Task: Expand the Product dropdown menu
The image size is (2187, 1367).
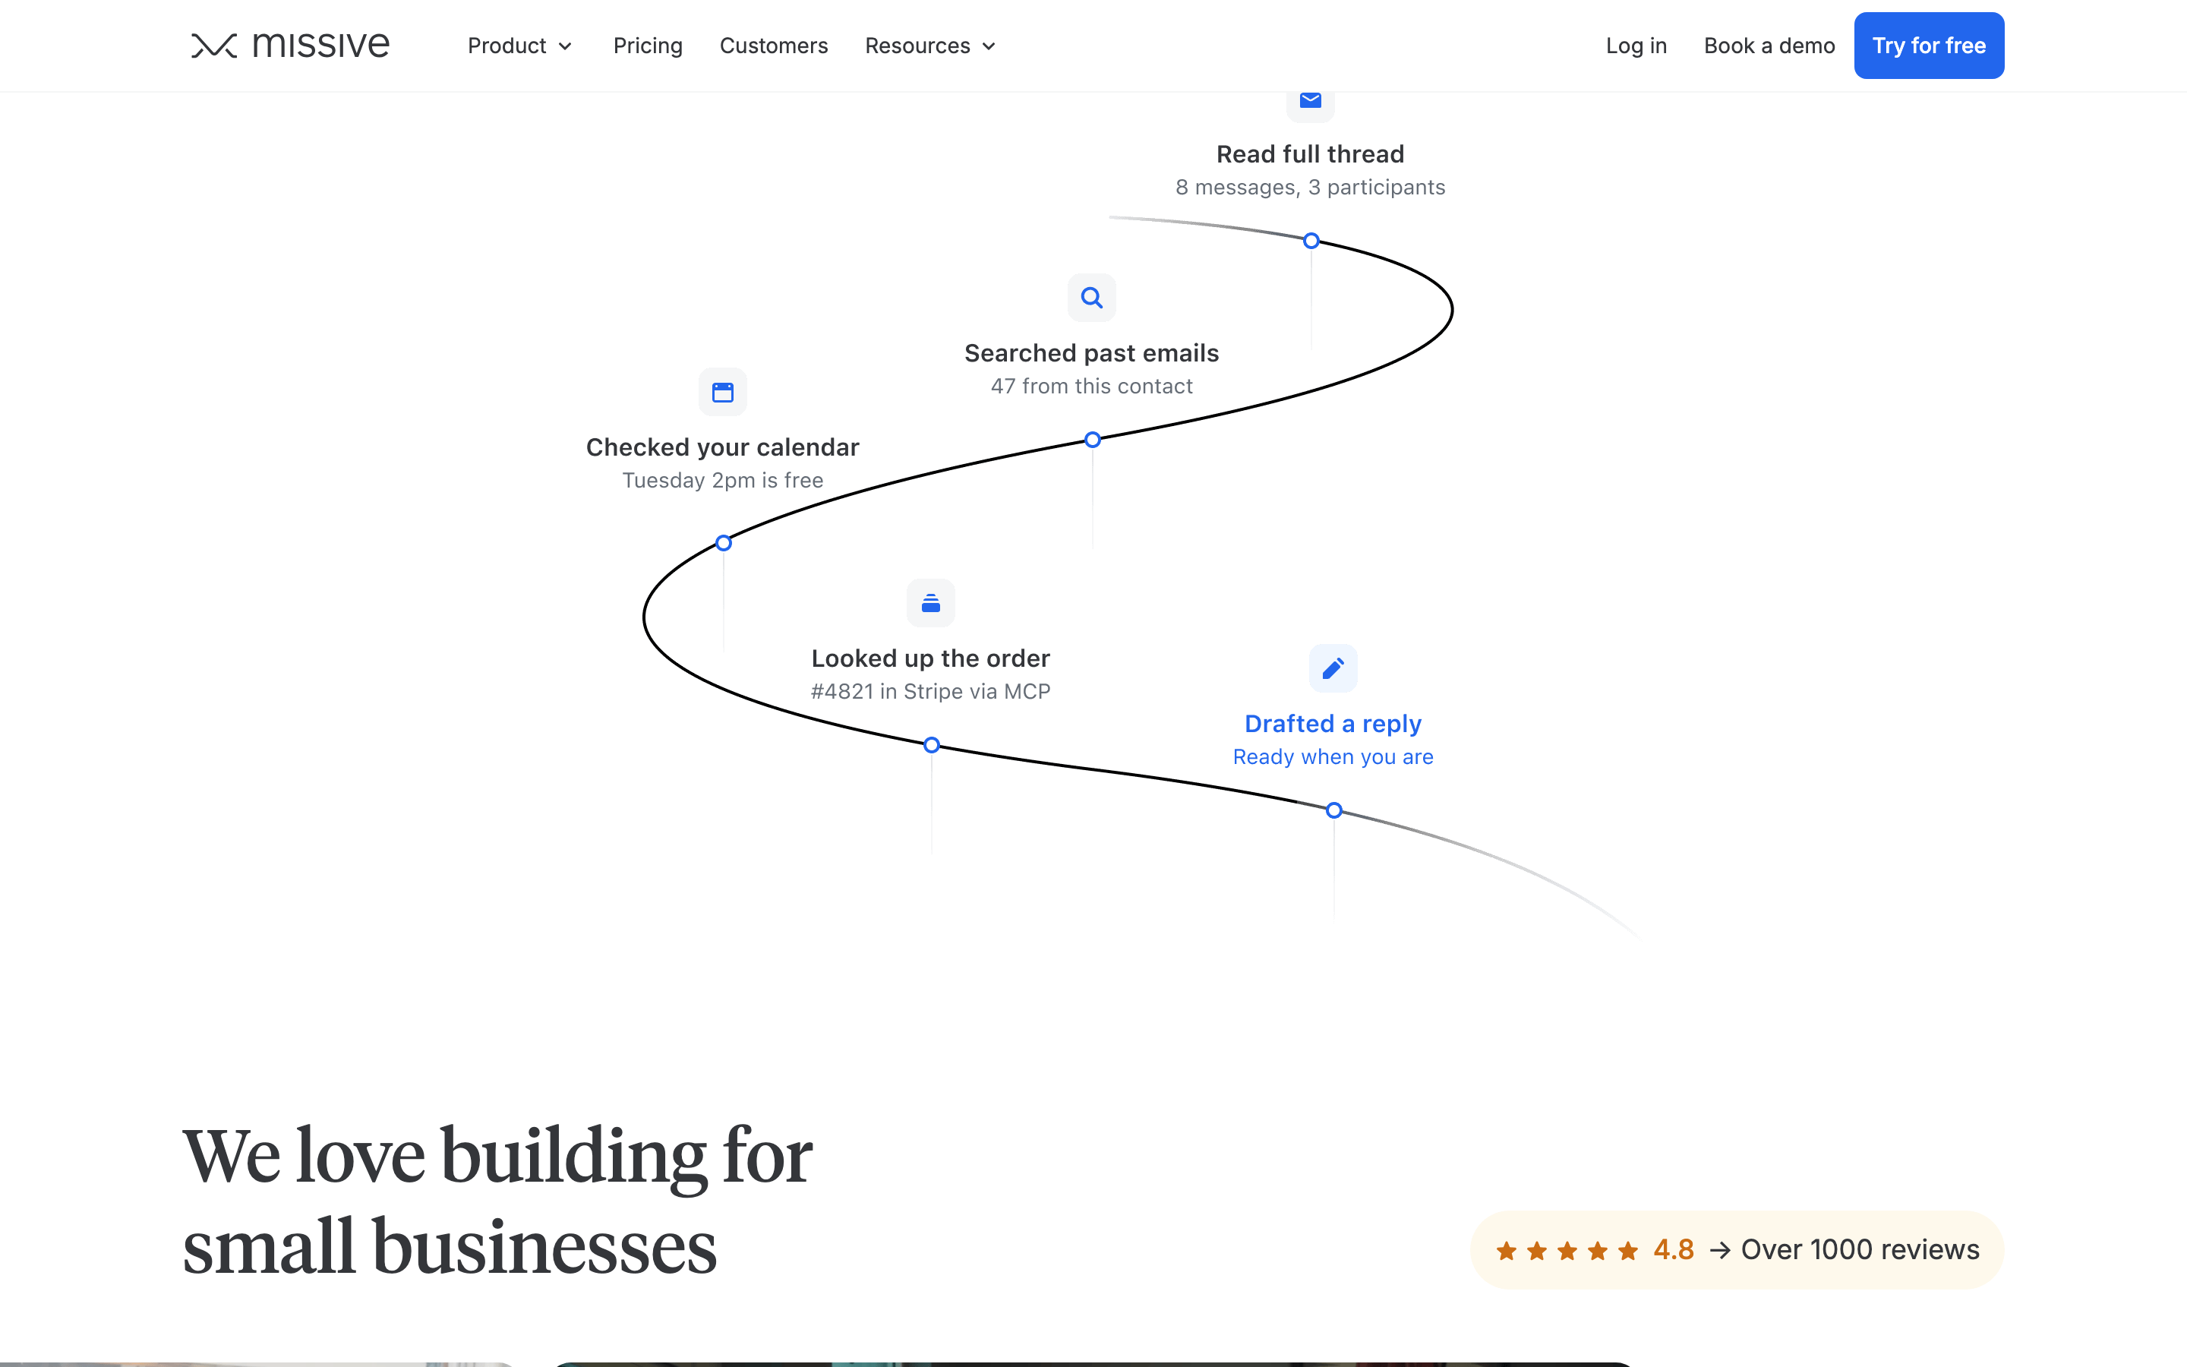Action: (520, 46)
